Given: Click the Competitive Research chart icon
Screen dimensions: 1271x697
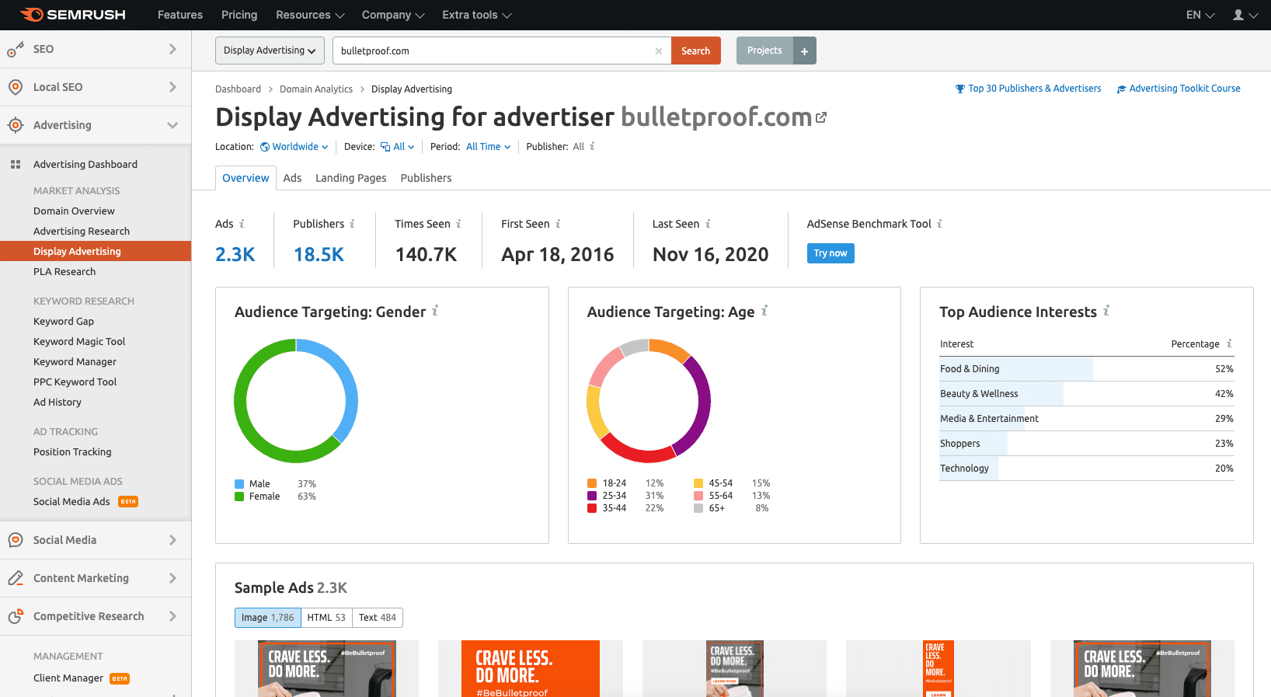Looking at the screenshot, I should [15, 616].
